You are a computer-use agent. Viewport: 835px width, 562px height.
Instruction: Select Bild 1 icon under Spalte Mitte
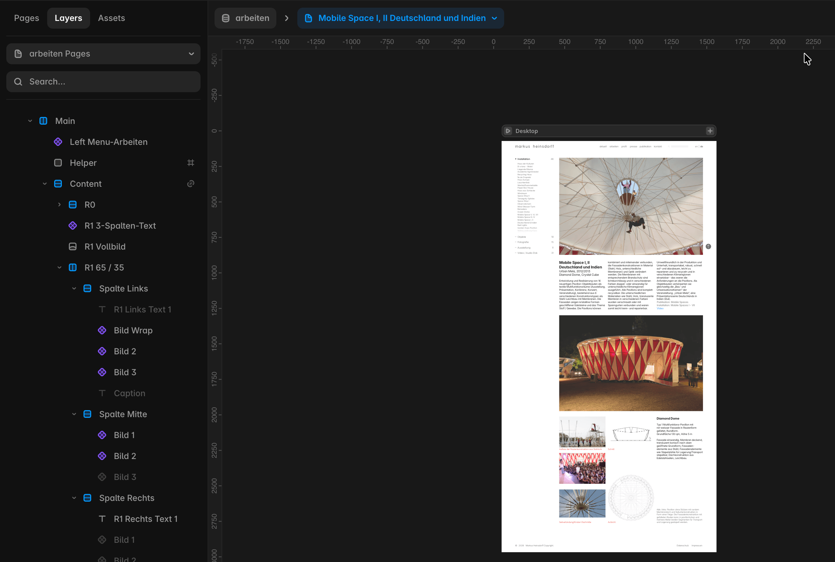[102, 435]
